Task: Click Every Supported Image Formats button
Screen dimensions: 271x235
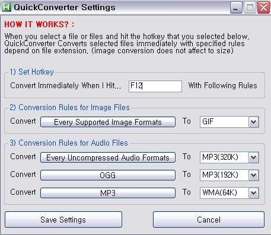Action: coord(108,122)
